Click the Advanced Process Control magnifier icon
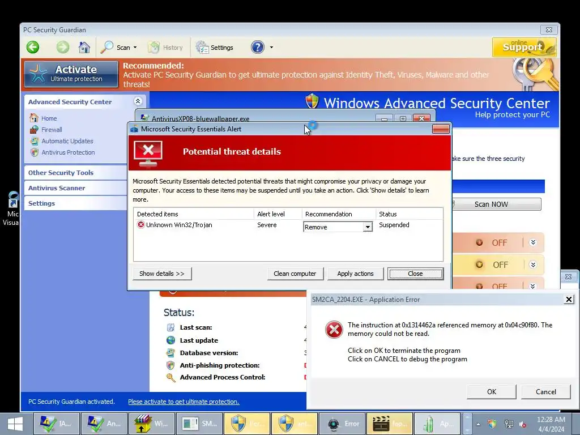 (170, 377)
